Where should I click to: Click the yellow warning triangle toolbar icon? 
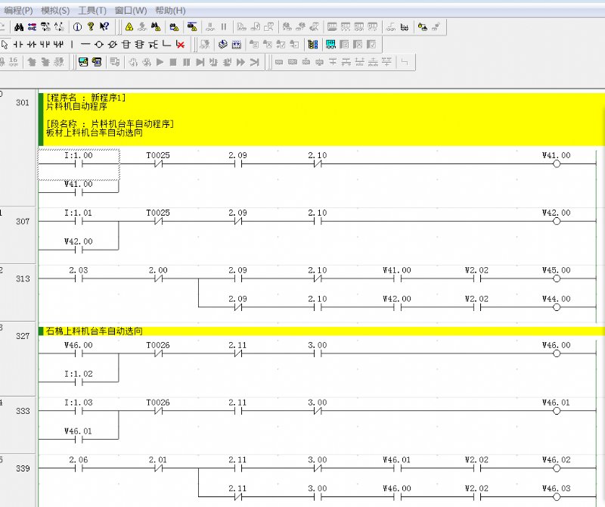(x=129, y=26)
